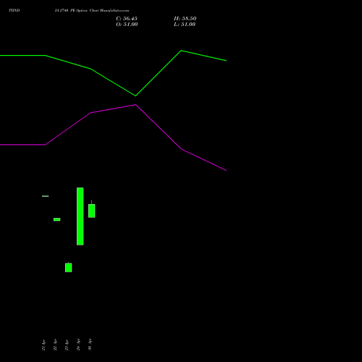Click the '21 Apr' date axis label
The height and width of the screenshot is (362, 362).
click(43, 345)
